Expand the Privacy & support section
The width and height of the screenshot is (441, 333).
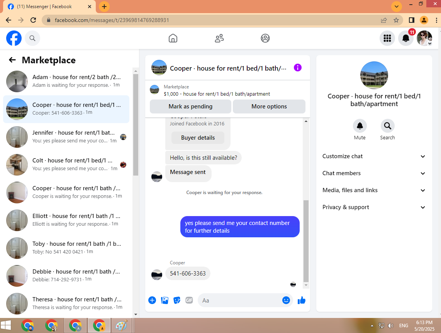point(374,207)
